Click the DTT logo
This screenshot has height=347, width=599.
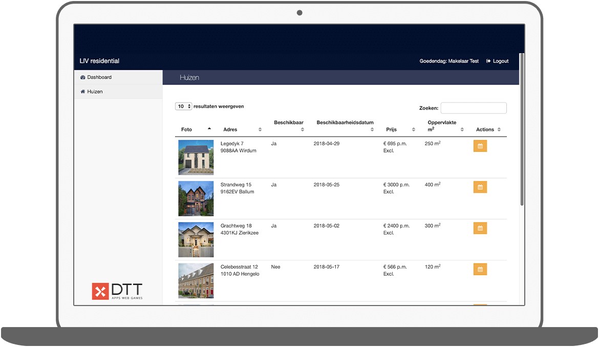(x=117, y=291)
